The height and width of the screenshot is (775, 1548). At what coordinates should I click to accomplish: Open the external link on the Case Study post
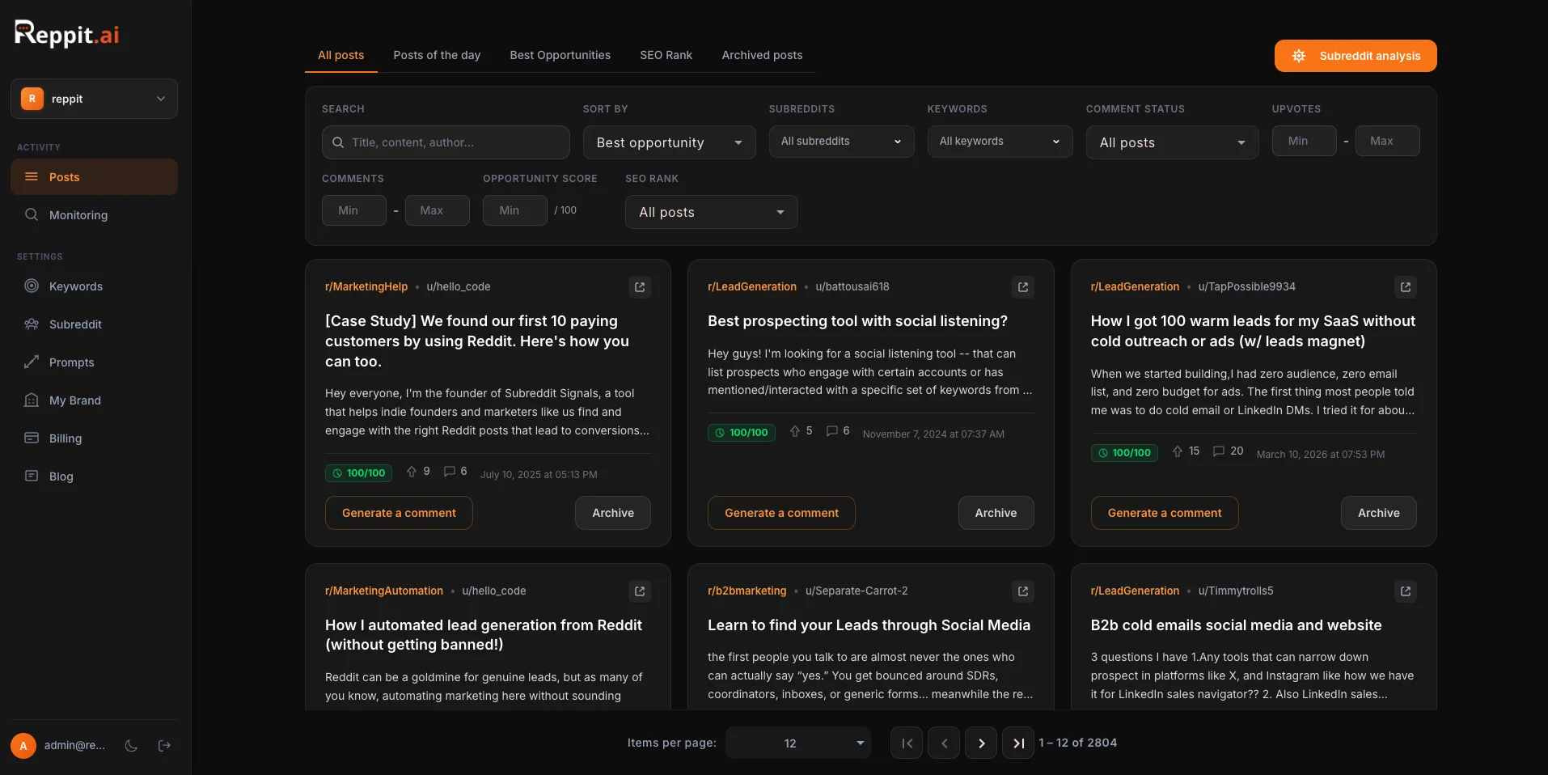[639, 287]
